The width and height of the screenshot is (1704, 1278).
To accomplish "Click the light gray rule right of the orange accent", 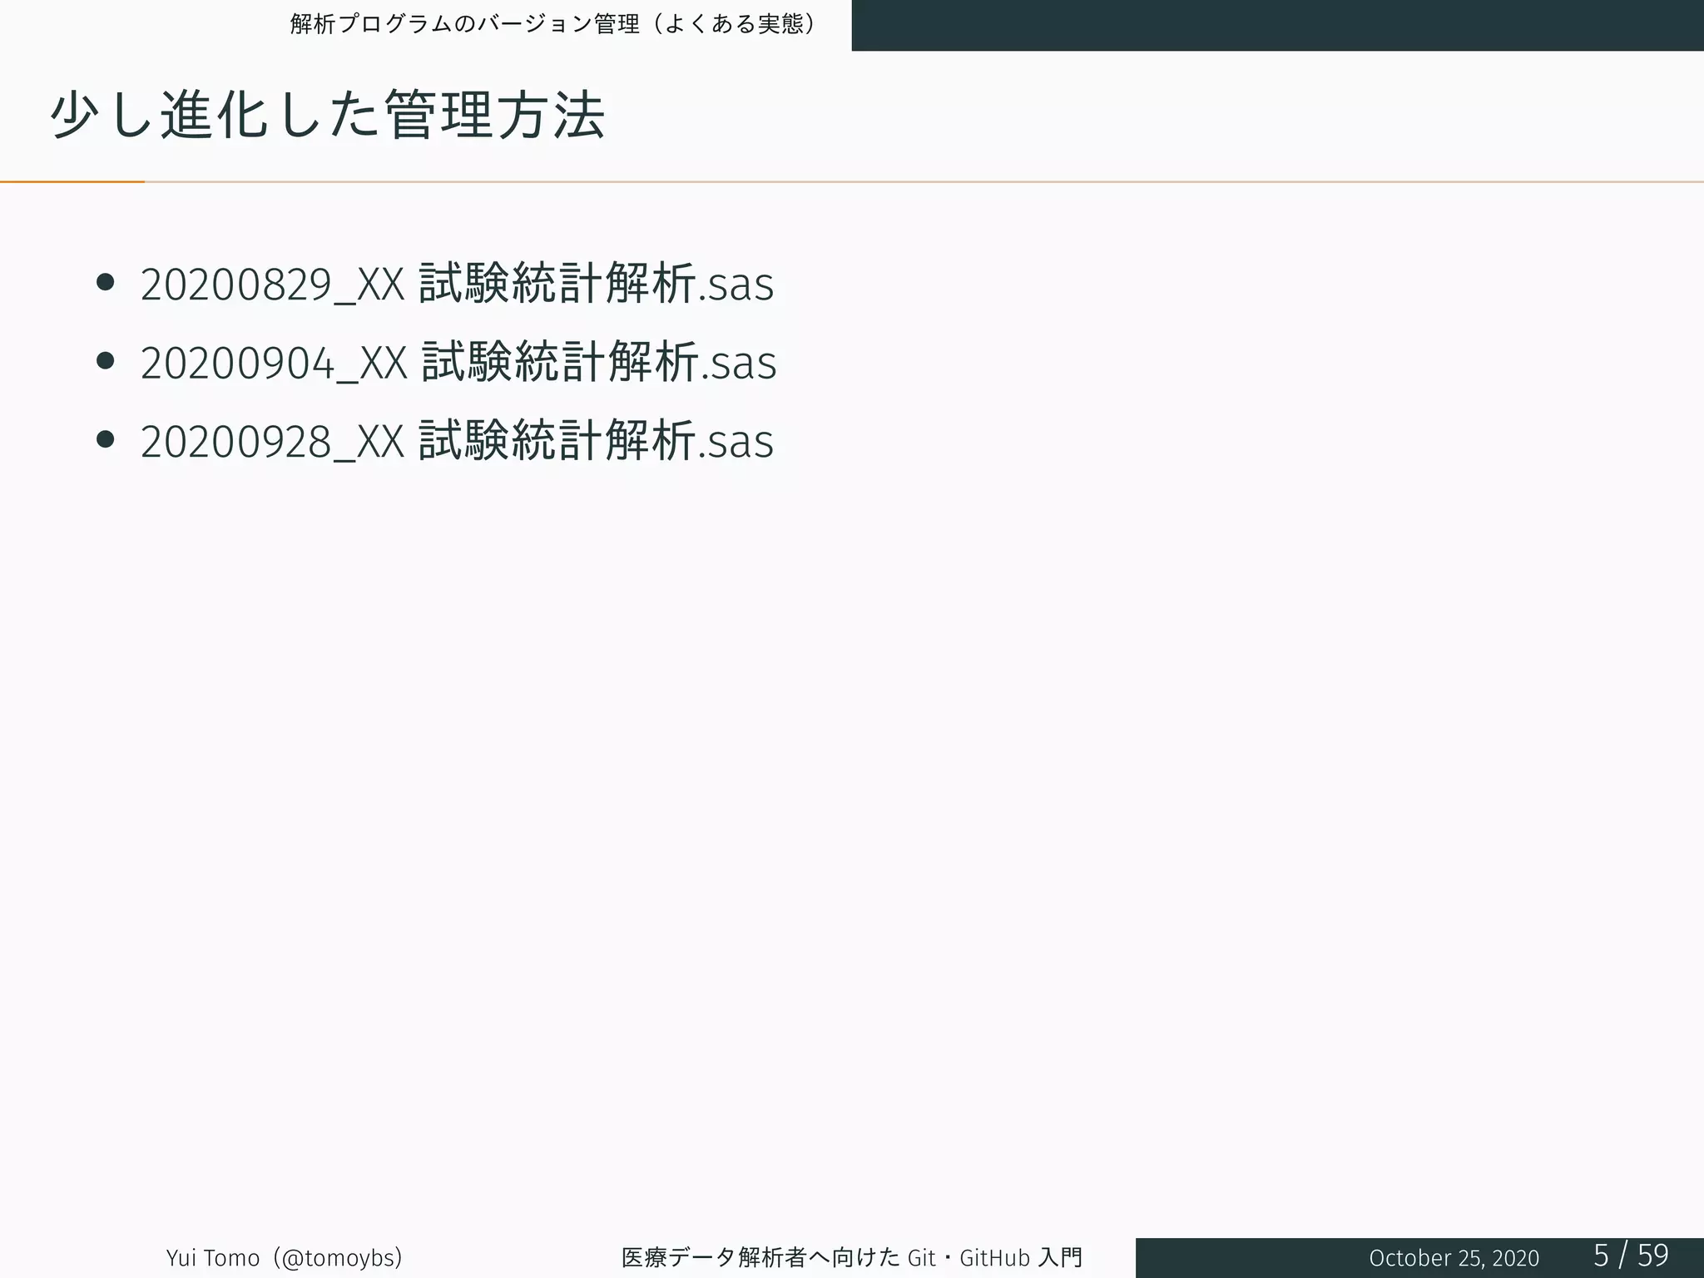I will [915, 181].
